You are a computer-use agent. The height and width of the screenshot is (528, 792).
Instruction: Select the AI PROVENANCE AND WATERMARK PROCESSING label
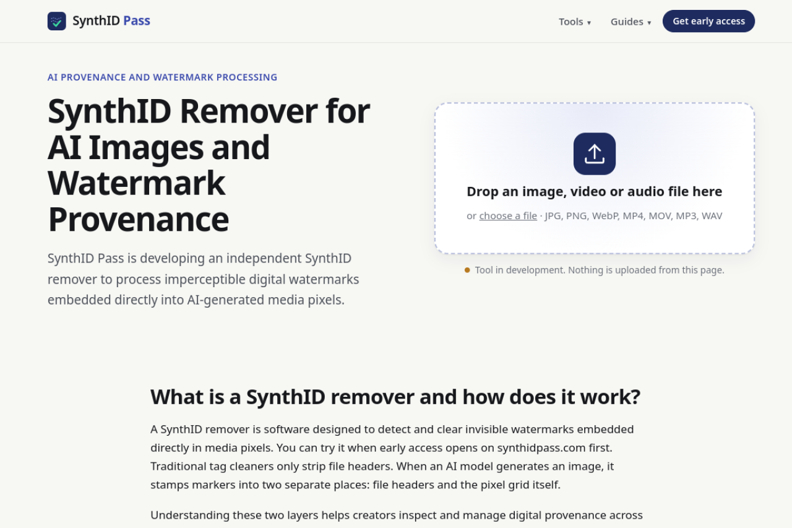point(162,77)
